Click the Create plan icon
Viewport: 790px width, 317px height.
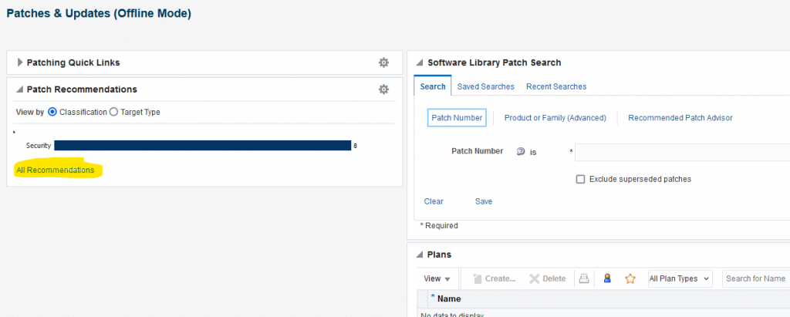(x=477, y=278)
